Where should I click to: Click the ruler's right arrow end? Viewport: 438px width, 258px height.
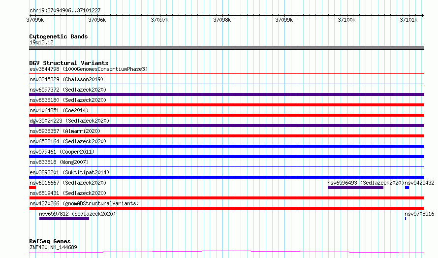(x=423, y=15)
